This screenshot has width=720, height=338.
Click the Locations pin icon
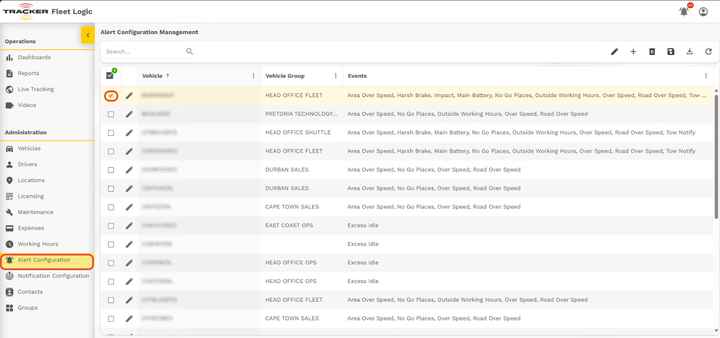pos(9,181)
